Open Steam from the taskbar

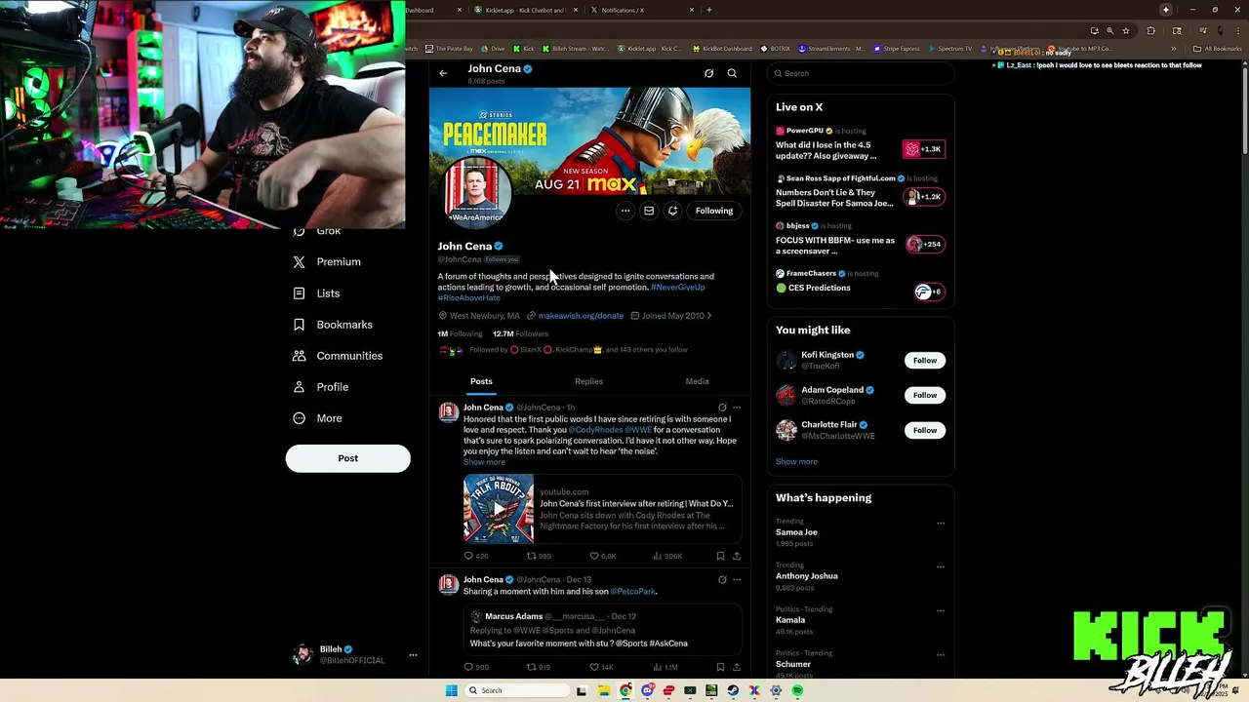[x=733, y=690]
